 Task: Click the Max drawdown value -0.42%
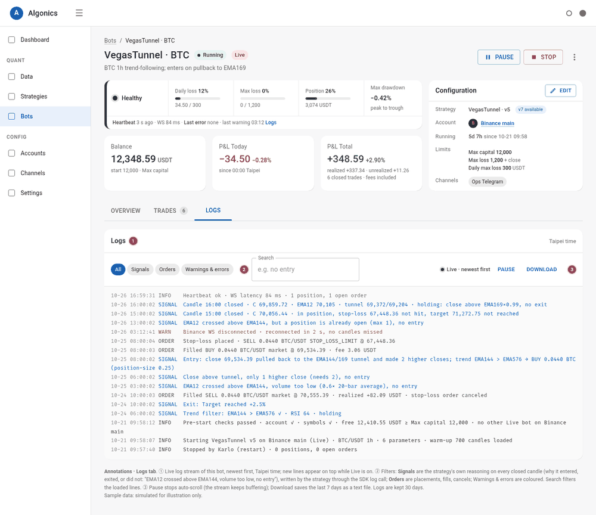tap(381, 98)
